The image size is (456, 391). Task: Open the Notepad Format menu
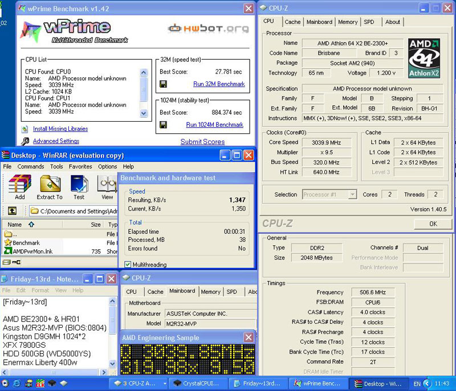click(x=40, y=290)
